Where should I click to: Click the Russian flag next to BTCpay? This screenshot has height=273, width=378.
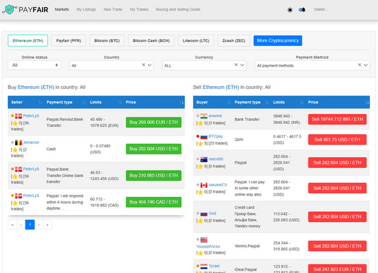click(204, 137)
